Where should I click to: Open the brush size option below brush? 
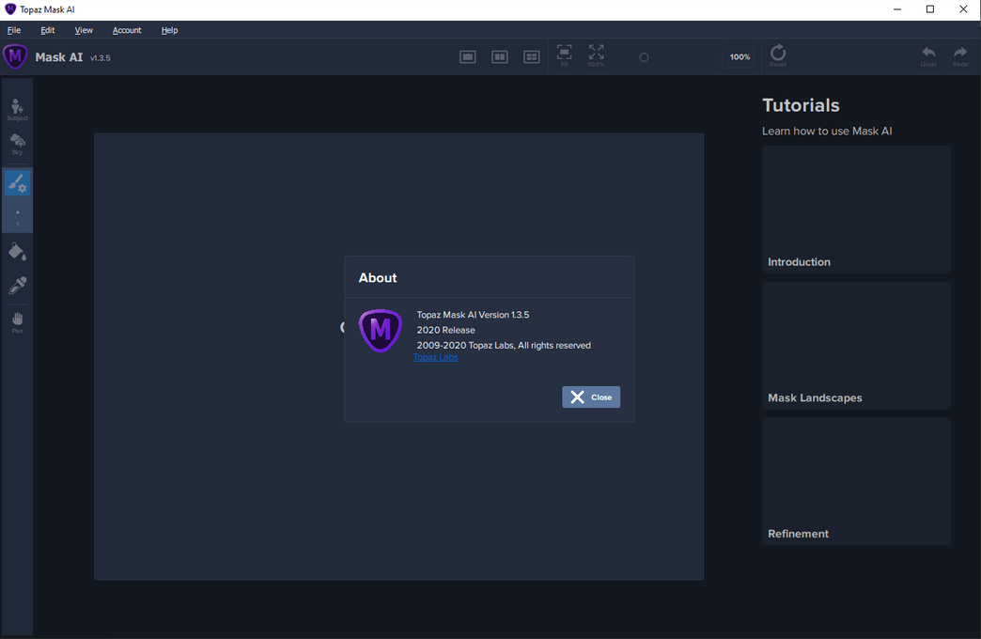pos(18,217)
